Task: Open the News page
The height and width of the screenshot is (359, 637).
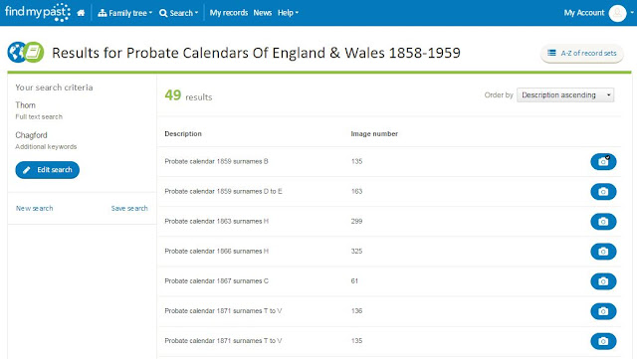Action: coord(263,13)
